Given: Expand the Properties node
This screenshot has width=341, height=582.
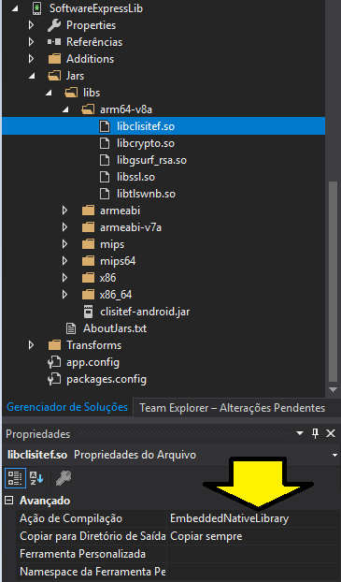Looking at the screenshot, I should click(32, 25).
